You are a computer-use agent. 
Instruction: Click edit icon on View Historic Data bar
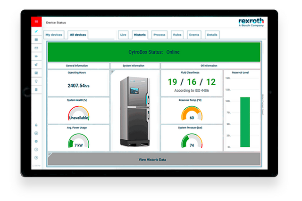coord(50,154)
